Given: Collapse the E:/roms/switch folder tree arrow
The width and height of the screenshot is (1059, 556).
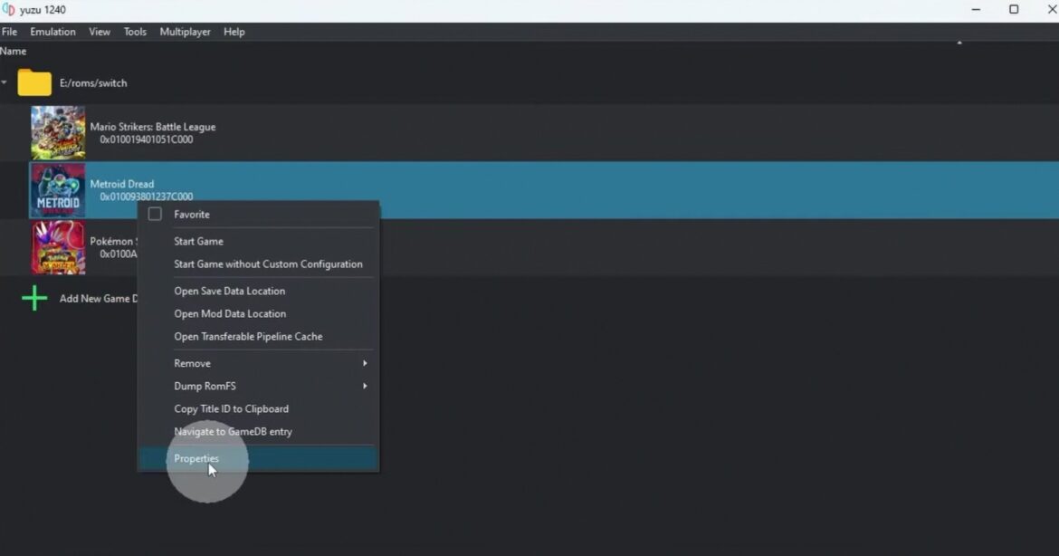Looking at the screenshot, I should point(5,82).
